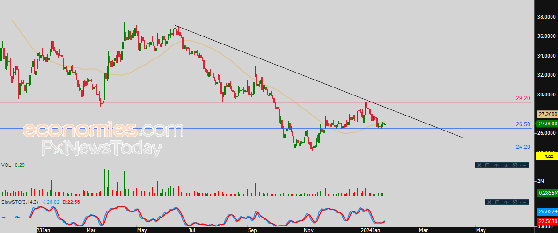
Task: Click the 34.0000 price axis label
Action: (547, 56)
